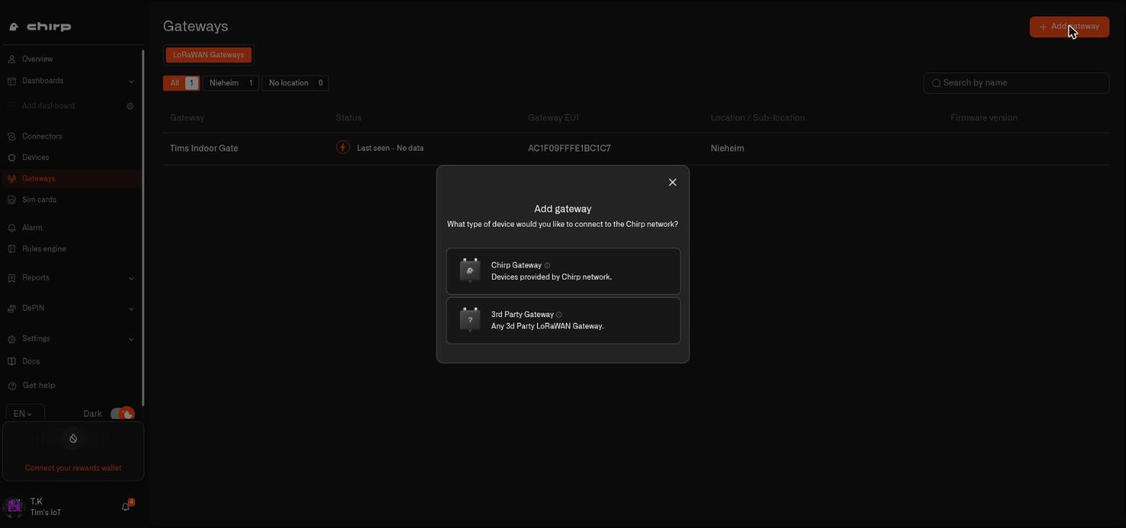Click the 3rd Party Gateway info icon

(x=559, y=315)
